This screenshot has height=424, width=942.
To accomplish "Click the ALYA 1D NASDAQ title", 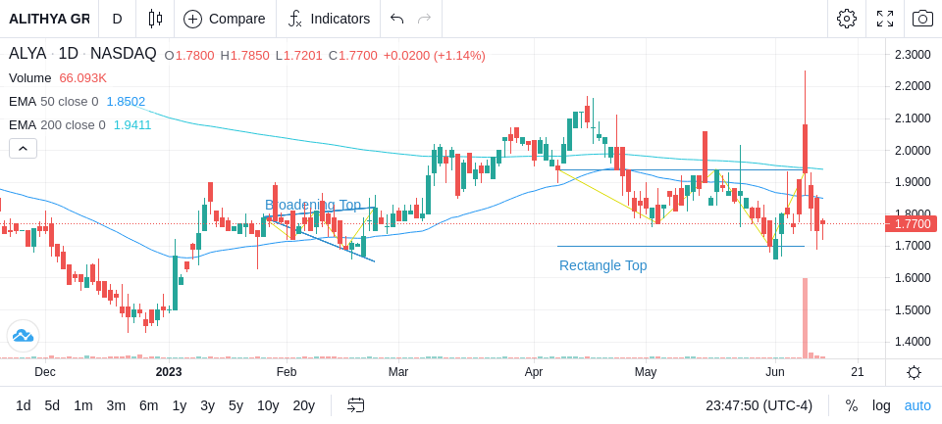I will click(x=82, y=54).
